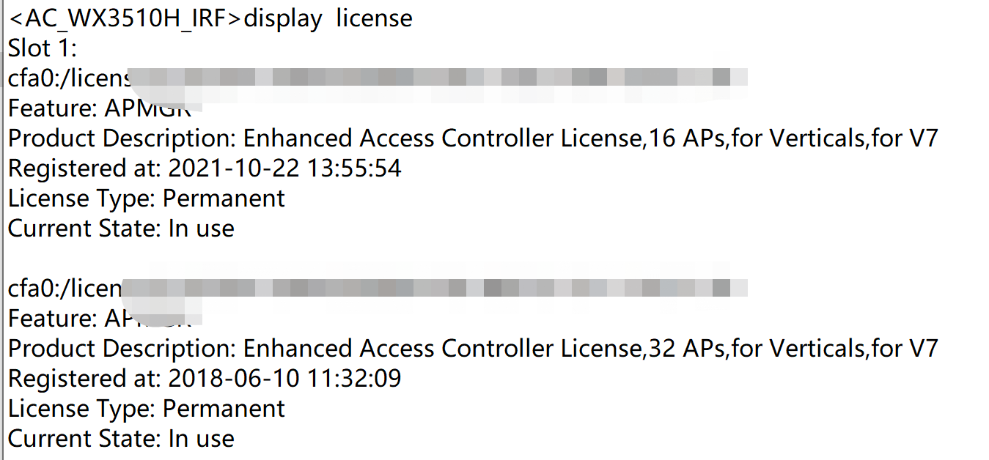Click the first "Current State: In use" line
989x460 pixels.
(x=121, y=229)
